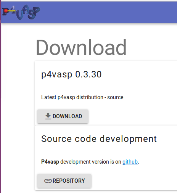Click the word 'source' in the description

115,98
